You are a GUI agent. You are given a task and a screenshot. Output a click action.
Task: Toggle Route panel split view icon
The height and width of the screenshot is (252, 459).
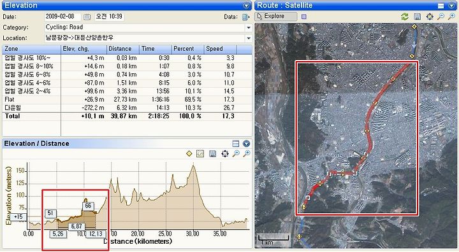(441, 6)
